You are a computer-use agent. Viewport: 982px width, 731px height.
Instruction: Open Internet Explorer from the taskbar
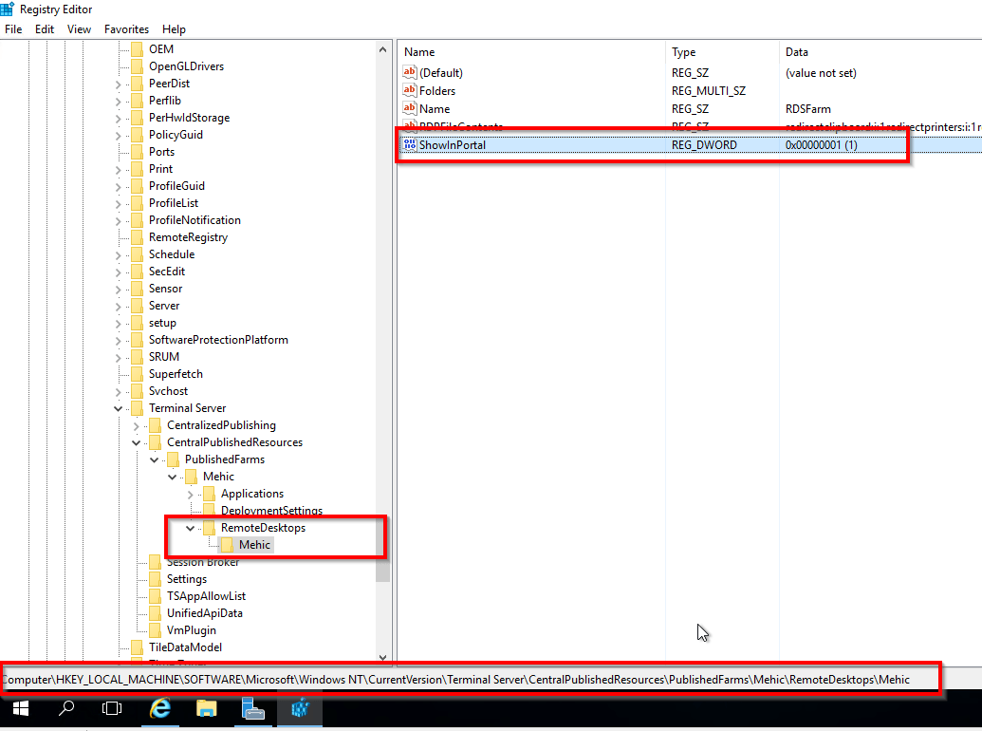click(x=160, y=711)
